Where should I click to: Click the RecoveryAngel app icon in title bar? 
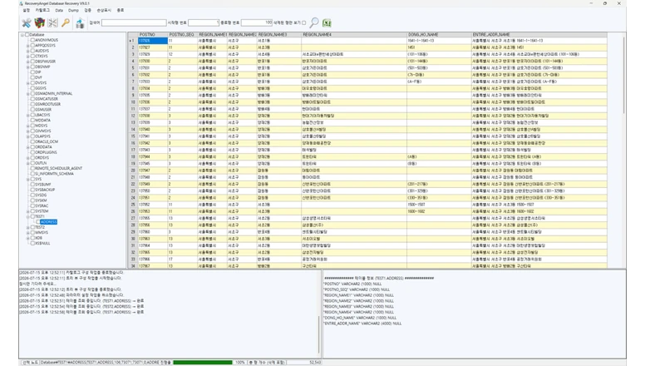[21, 3]
